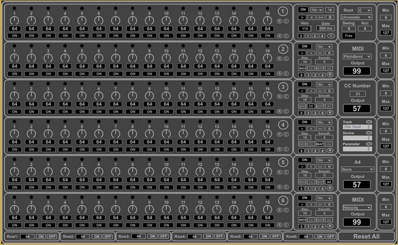Click the Reset All button
Screen dimensions: 398x245
366,237
